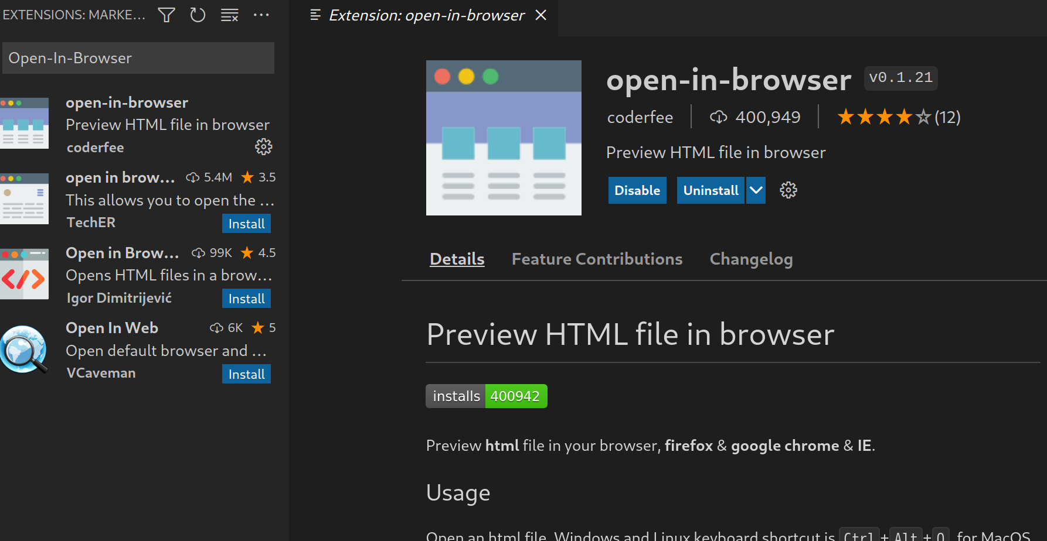
Task: Expand the Uninstall dropdown arrow
Action: coord(756,190)
